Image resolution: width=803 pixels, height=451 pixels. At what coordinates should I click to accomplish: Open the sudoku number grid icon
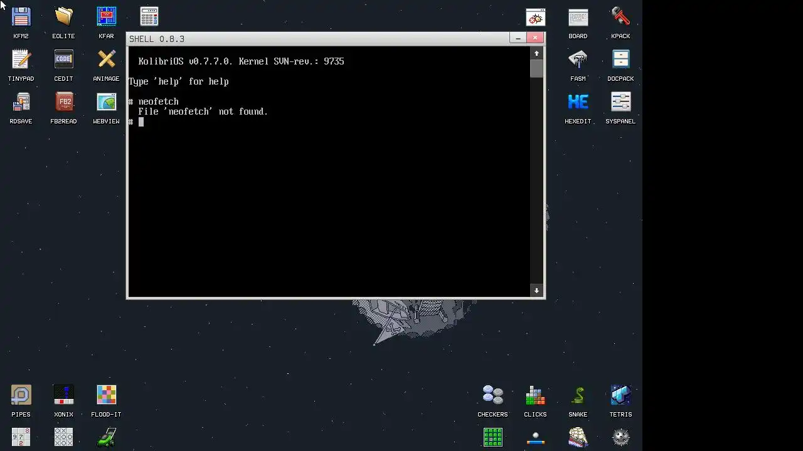pos(21,437)
